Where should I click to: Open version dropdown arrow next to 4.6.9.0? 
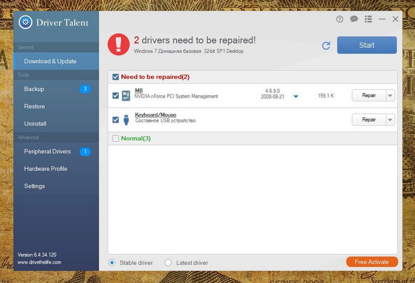coord(296,97)
